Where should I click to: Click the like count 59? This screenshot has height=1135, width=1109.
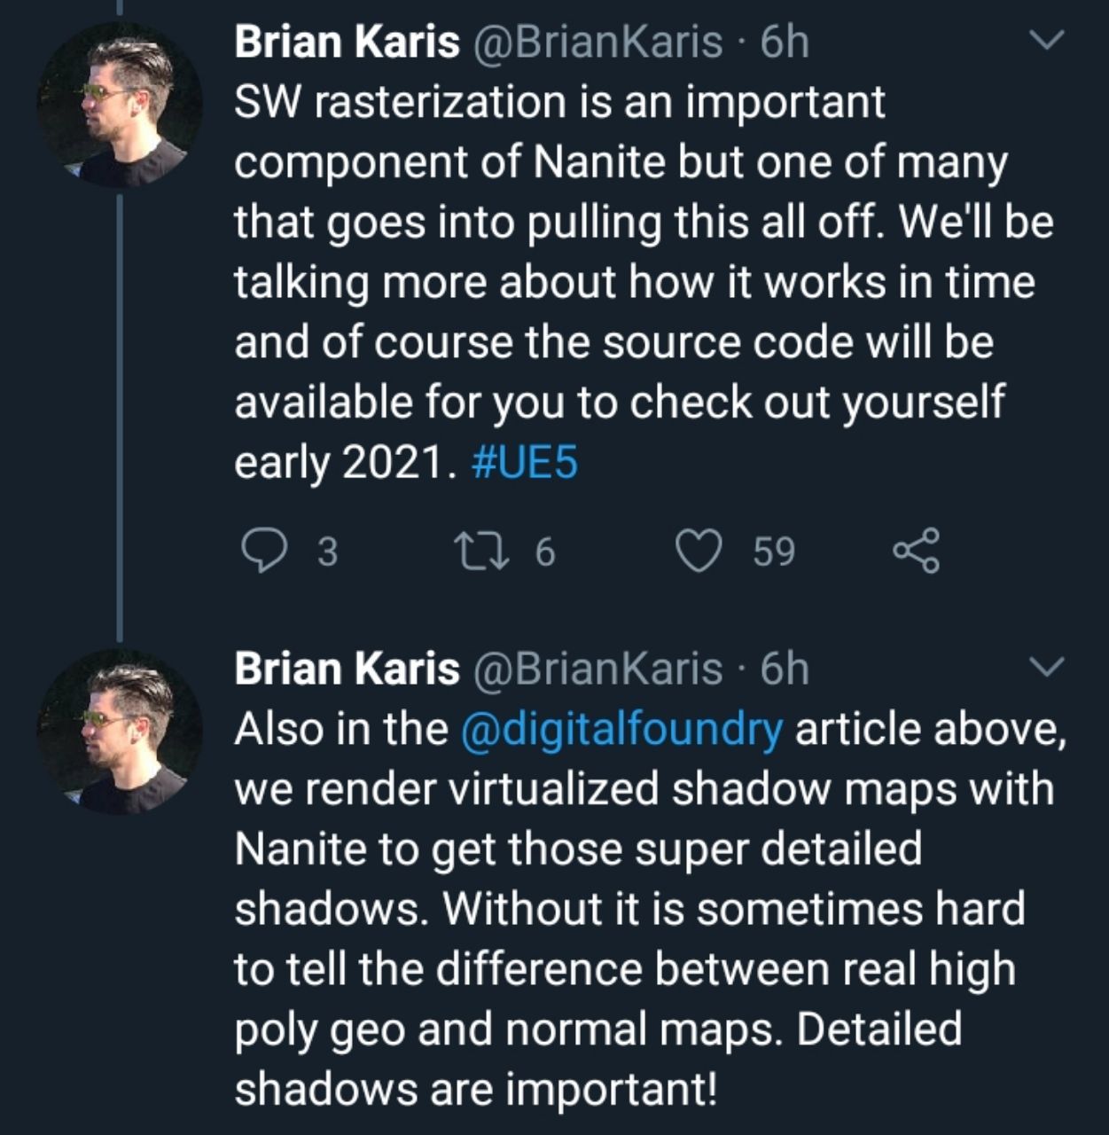click(x=774, y=552)
